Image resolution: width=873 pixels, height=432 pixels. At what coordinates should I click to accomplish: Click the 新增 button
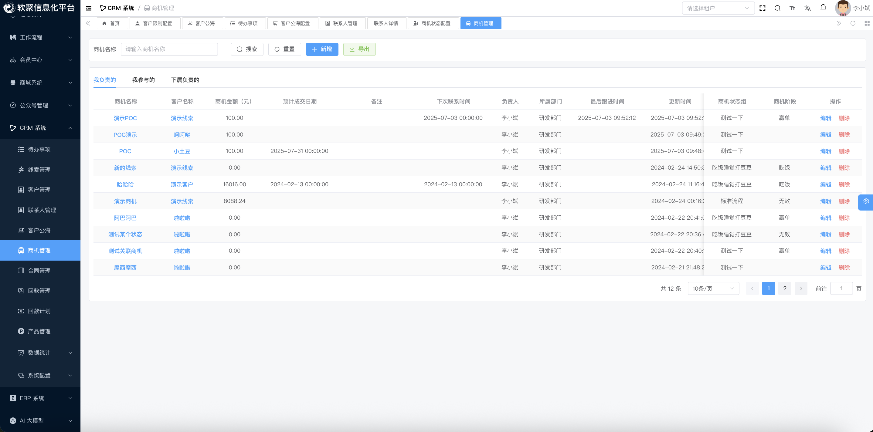point(322,49)
